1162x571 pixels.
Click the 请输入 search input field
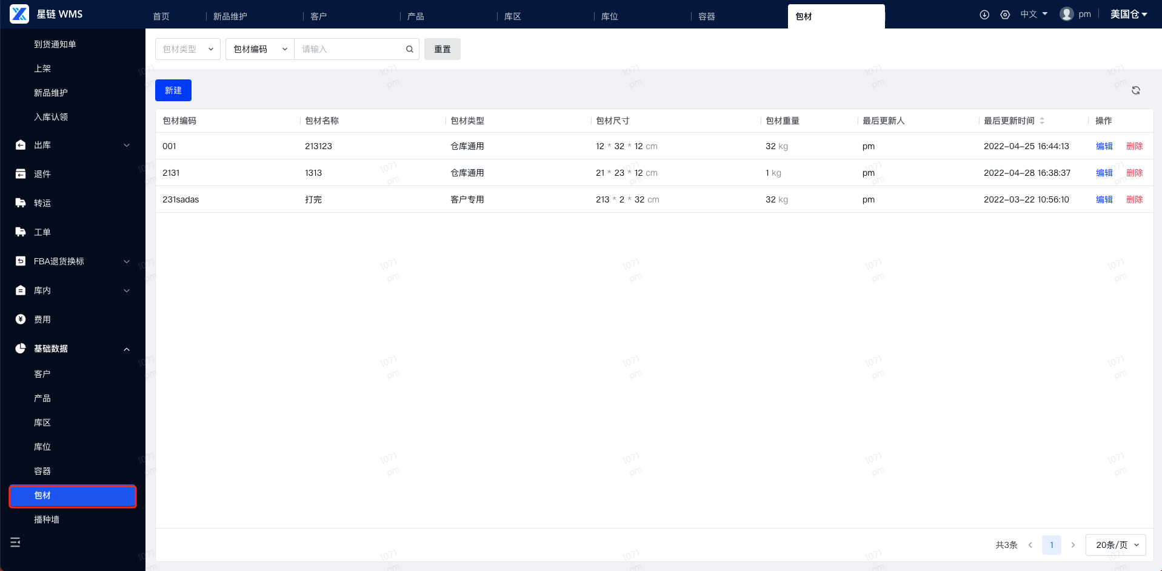350,49
